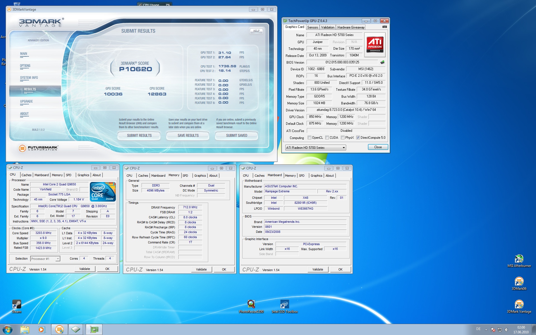Viewport: 536px width, 335px height.
Task: Open the Steam desktop shortcut
Action: point(16,307)
